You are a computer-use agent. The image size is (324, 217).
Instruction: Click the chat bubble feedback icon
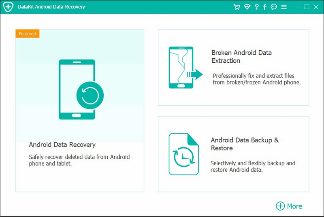point(274,7)
